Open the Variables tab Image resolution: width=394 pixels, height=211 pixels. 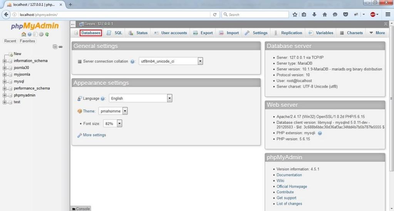pos(321,33)
